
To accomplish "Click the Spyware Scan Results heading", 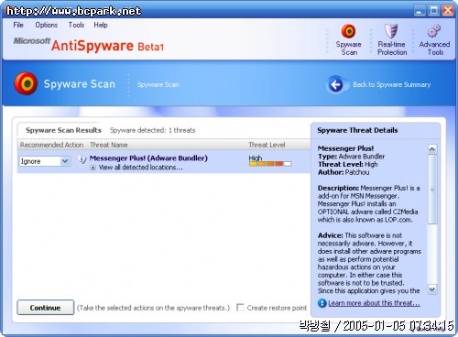I will pyautogui.click(x=63, y=130).
